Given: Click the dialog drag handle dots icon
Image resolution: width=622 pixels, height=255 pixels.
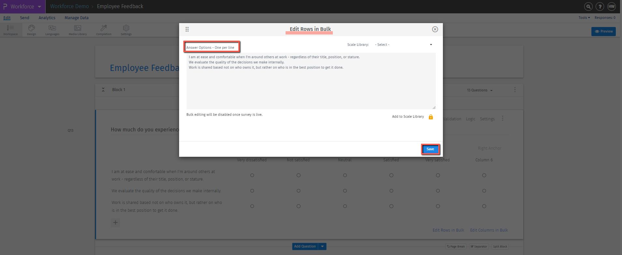Looking at the screenshot, I should (x=187, y=29).
